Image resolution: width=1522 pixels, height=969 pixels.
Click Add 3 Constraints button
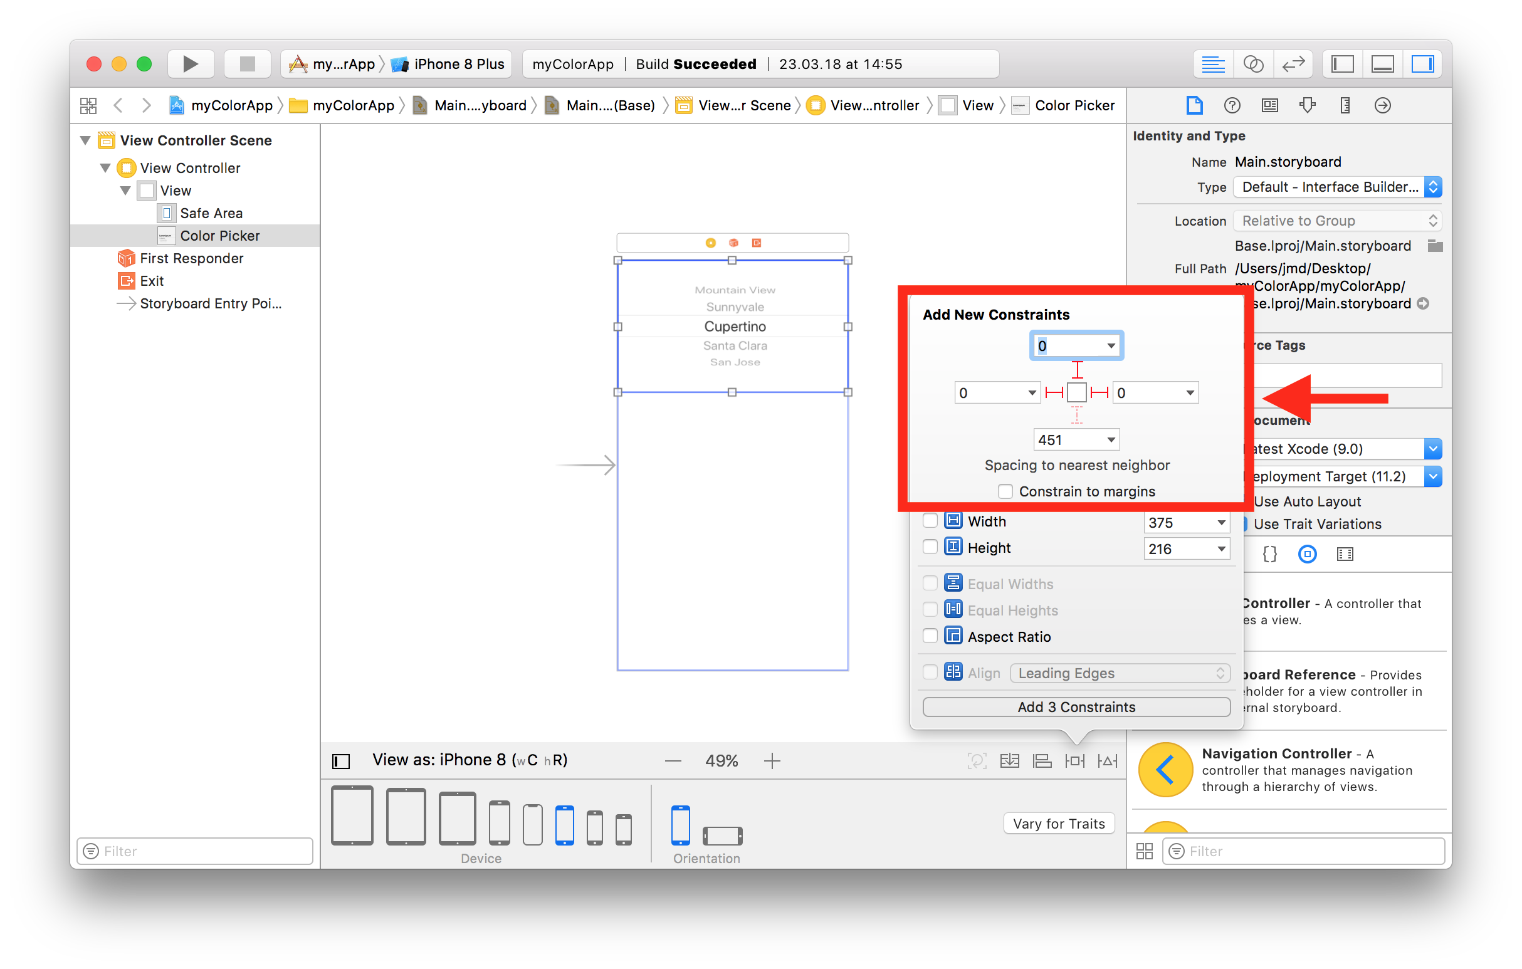pos(1076,706)
